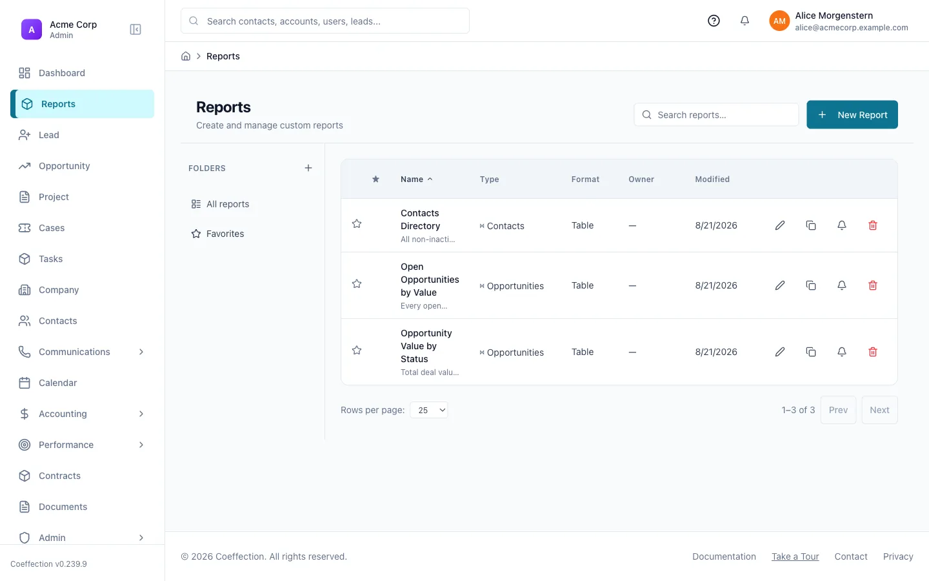Go to Opportunity in sidebar

83,166
